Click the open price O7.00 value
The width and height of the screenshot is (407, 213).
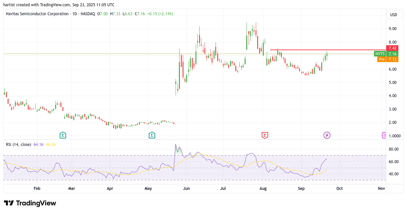102,14
